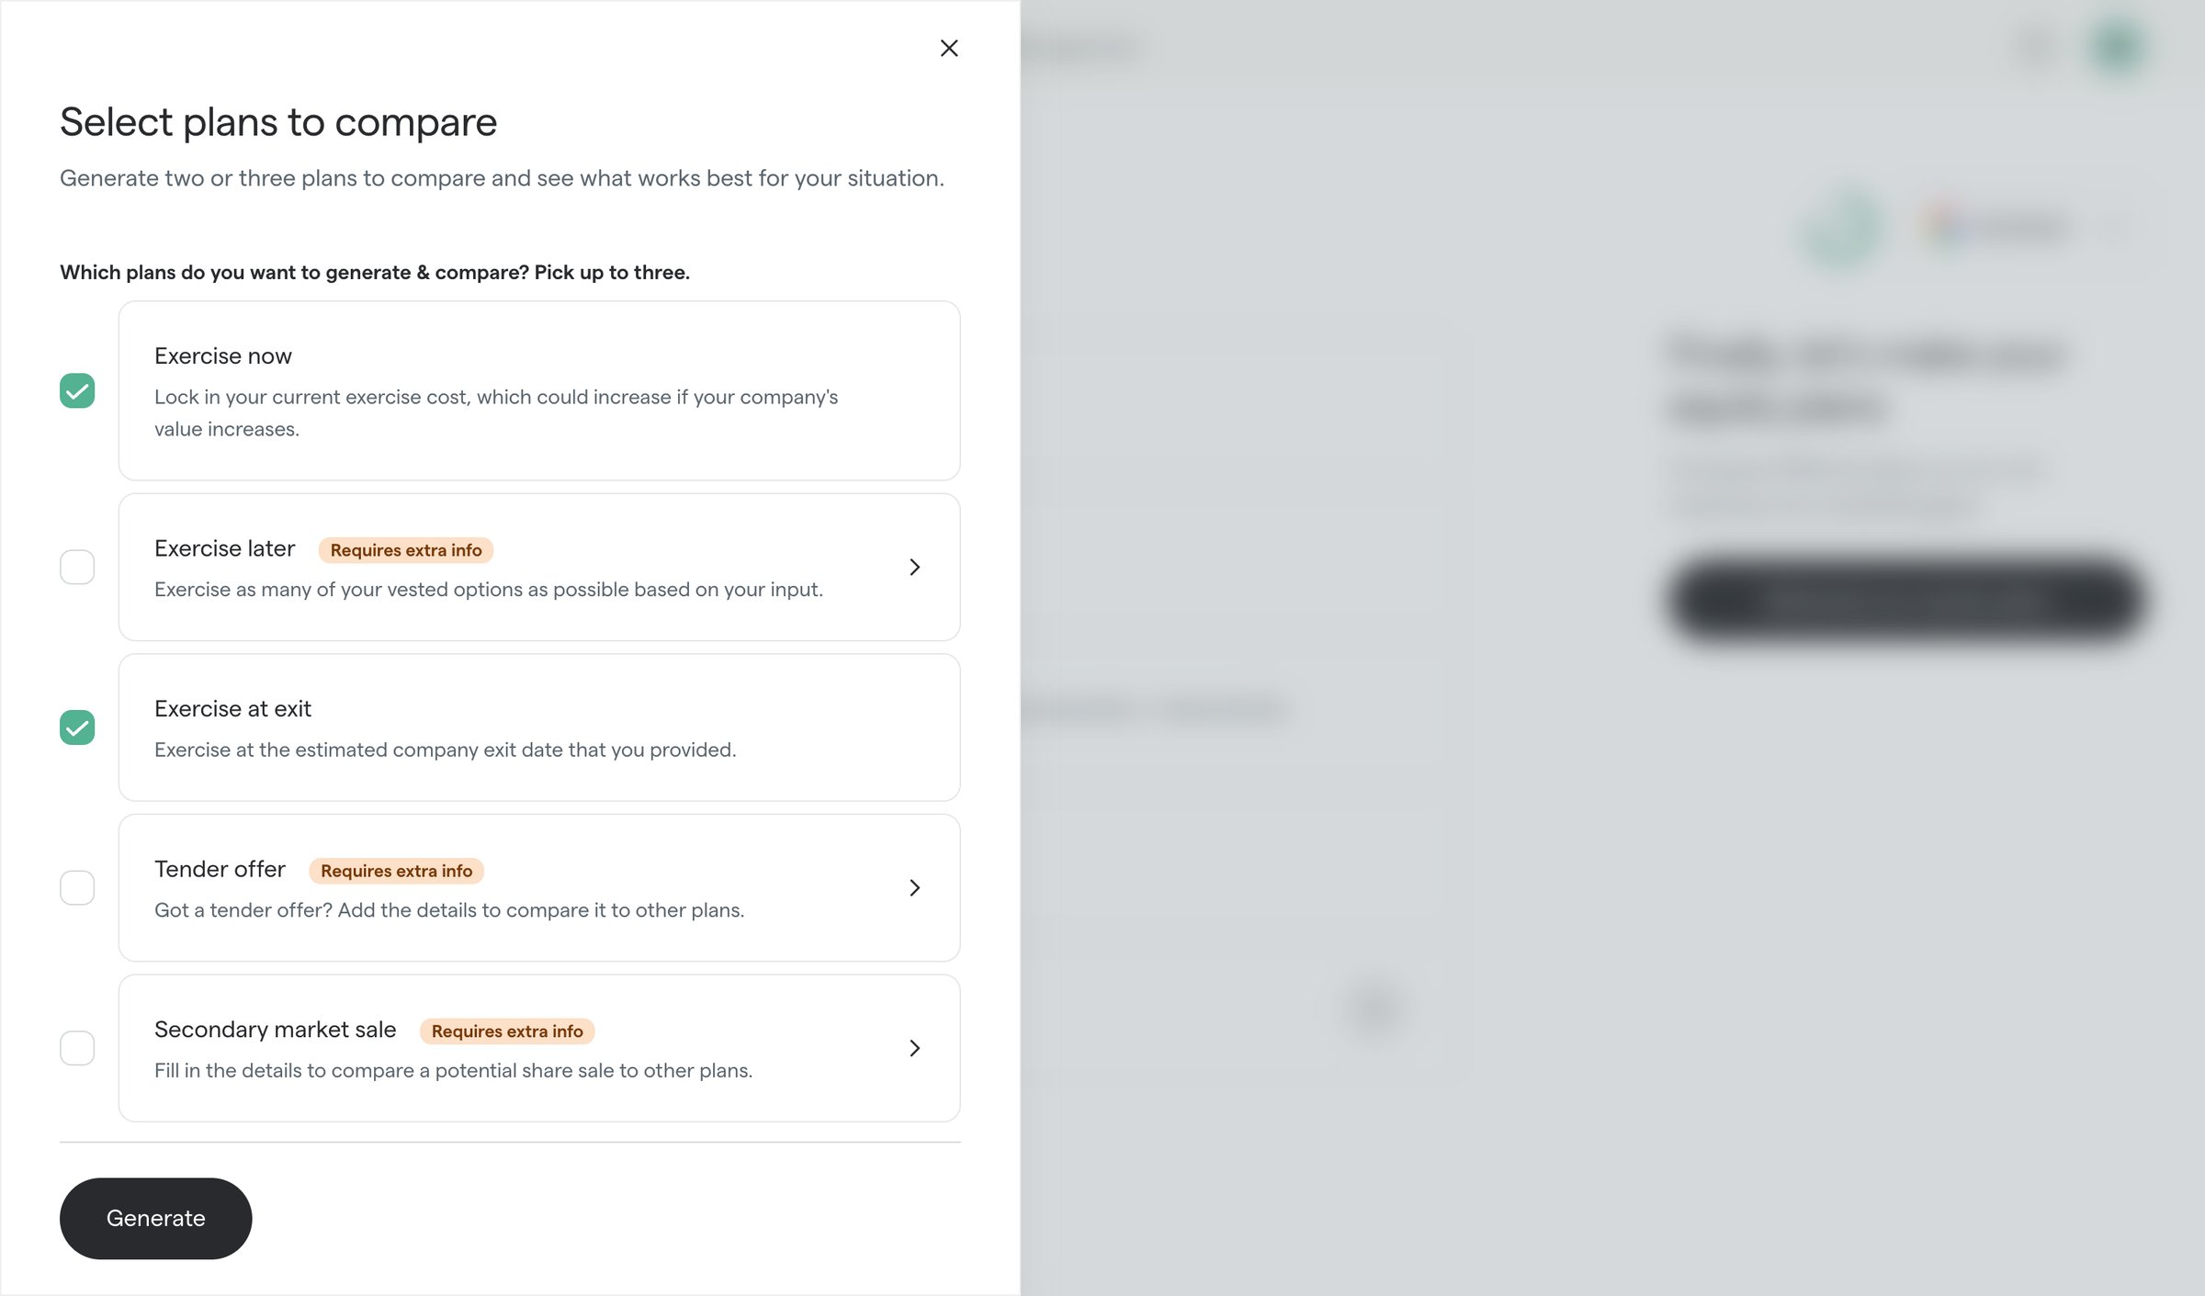Select the Exercise at exit plan card
Image resolution: width=2205 pixels, height=1296 pixels.
click(539, 727)
